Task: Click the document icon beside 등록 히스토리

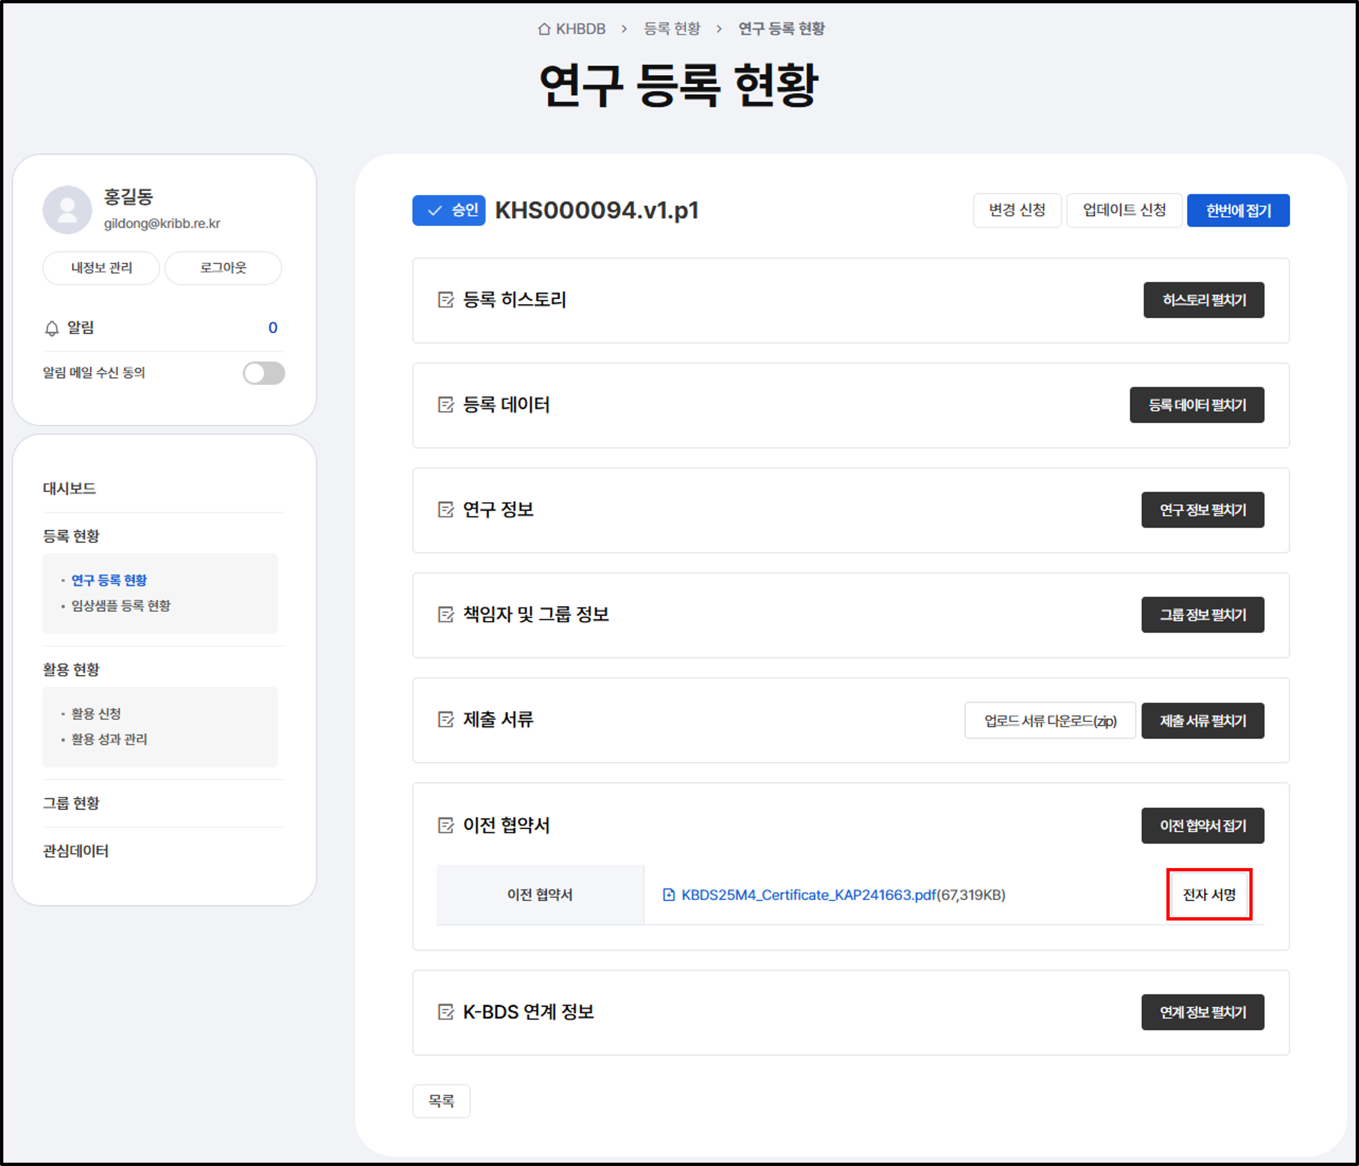Action: 446,300
